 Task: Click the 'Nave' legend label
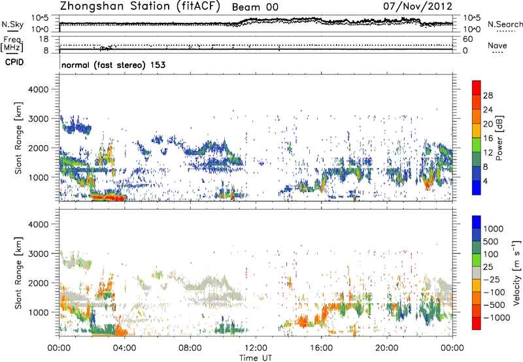click(x=498, y=46)
